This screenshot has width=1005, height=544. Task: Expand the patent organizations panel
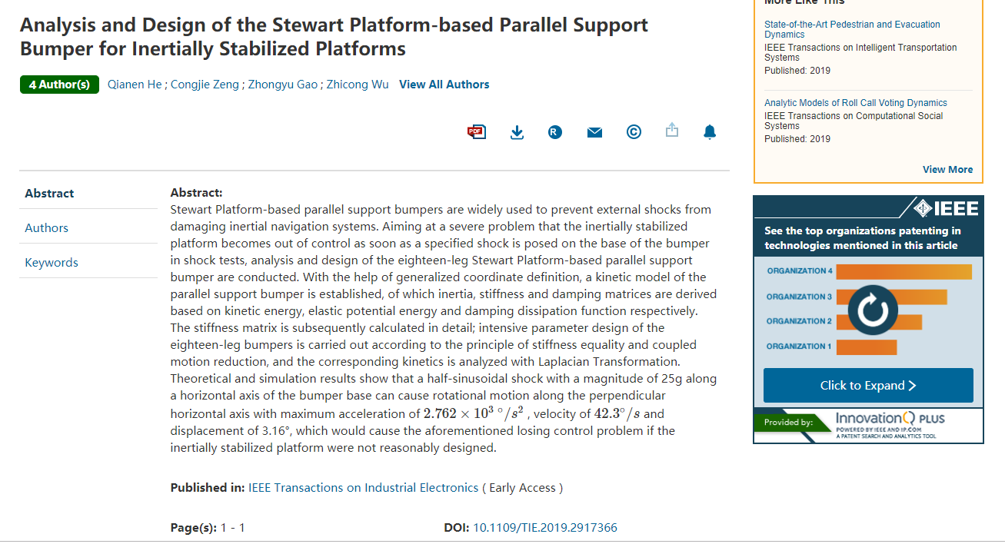coord(868,386)
